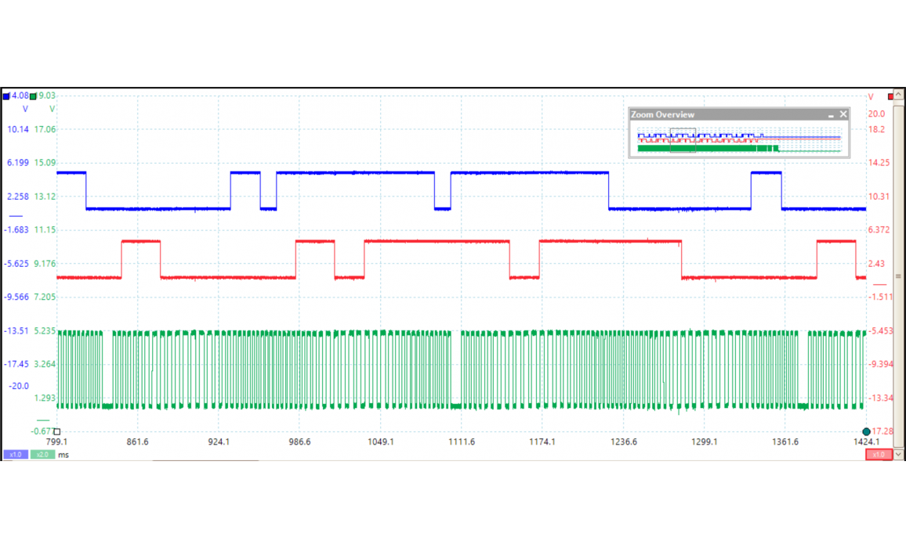The image size is (906, 548).
Task: Click the teal ruler handle near 1424.1
Action: (x=866, y=431)
